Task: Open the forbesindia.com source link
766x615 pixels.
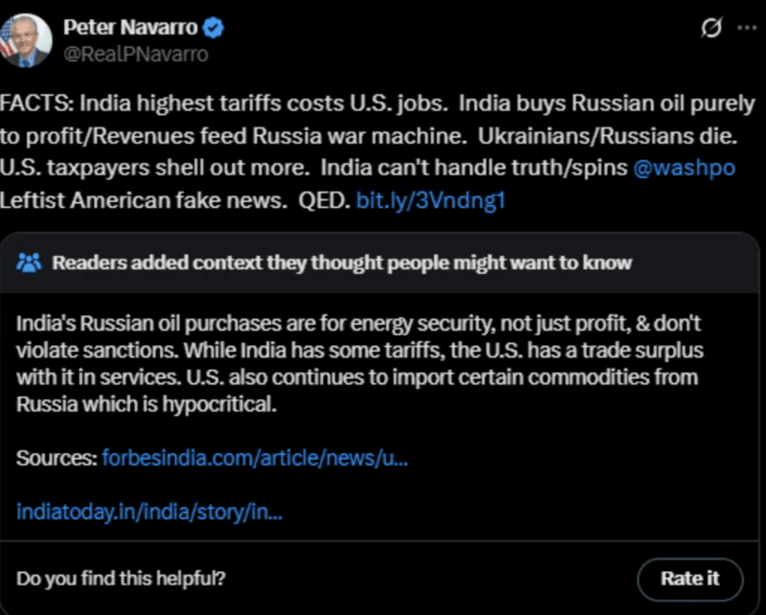Action: click(x=256, y=458)
